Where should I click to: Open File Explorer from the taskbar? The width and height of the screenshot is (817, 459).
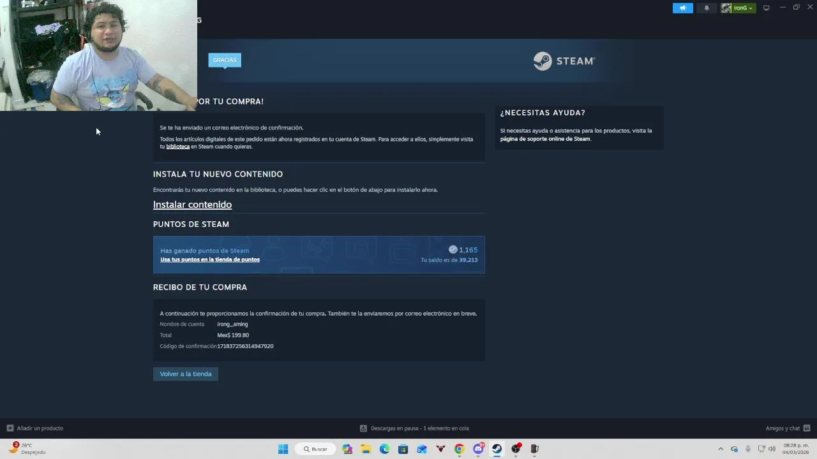tap(366, 449)
